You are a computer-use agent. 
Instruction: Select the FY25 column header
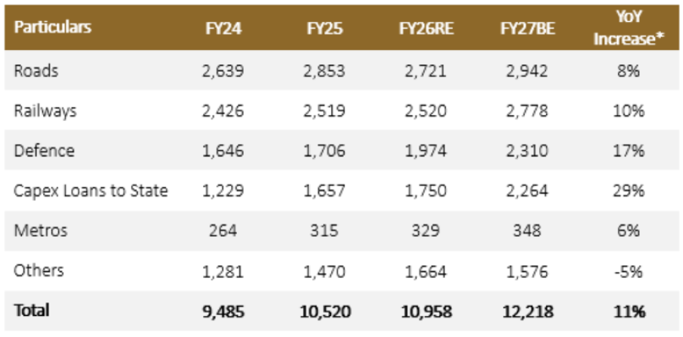325,28
